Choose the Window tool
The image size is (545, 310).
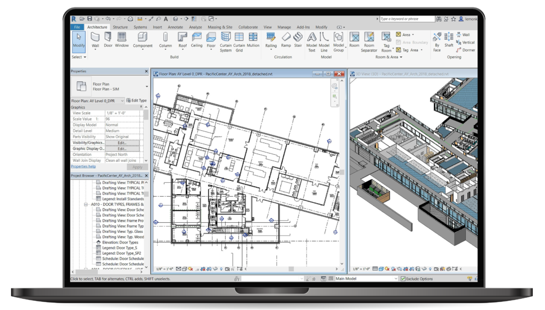(x=122, y=39)
